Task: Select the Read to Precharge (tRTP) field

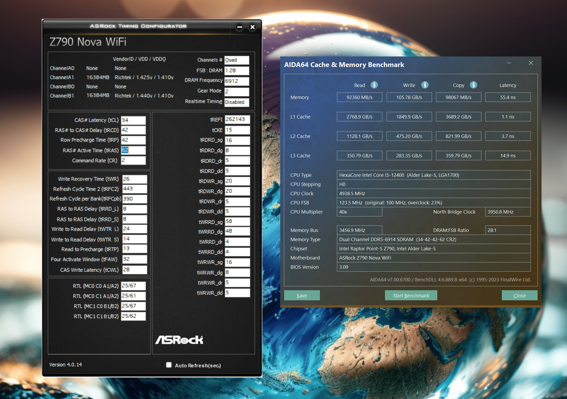Action: pyautogui.click(x=135, y=249)
